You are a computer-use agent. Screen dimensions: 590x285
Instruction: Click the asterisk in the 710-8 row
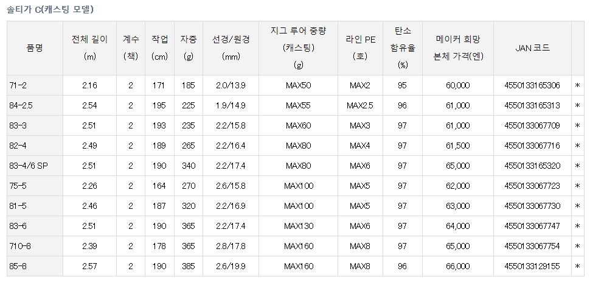577,247
